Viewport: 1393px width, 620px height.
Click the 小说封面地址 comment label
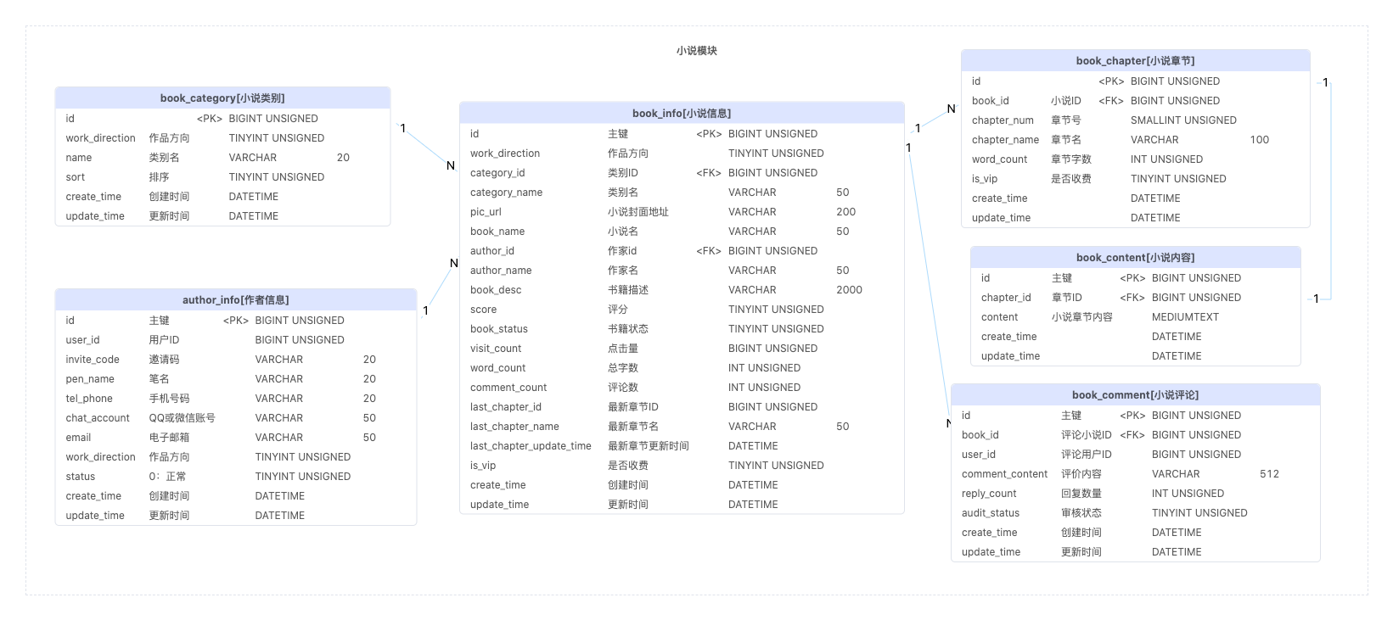pos(638,212)
